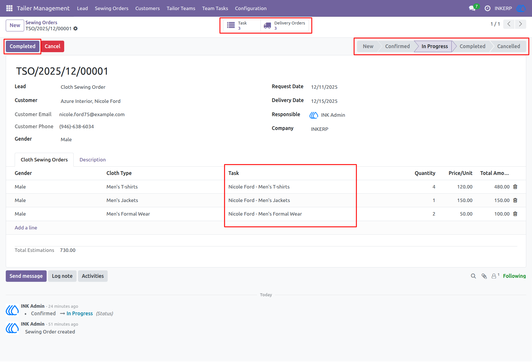Set status bar stage to Cancelled
The width and height of the screenshot is (532, 362).
coord(508,46)
